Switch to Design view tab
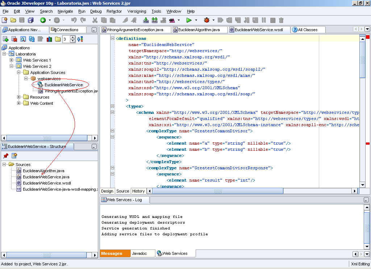This screenshot has width=371, height=269. point(107,191)
